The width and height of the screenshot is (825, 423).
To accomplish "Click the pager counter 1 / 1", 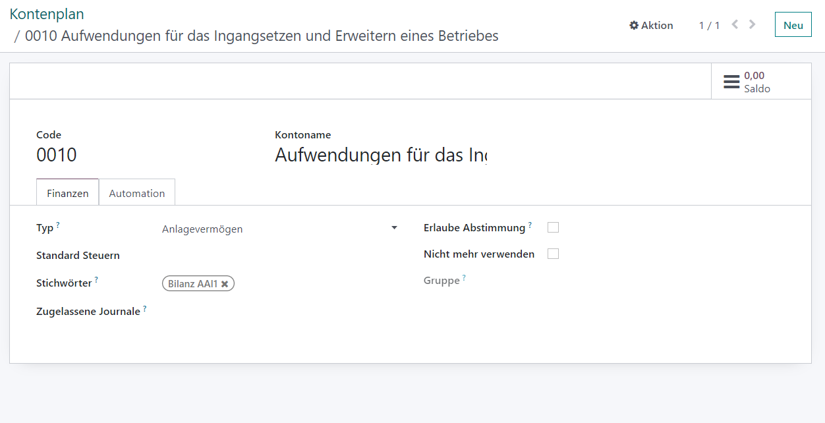I will click(709, 25).
